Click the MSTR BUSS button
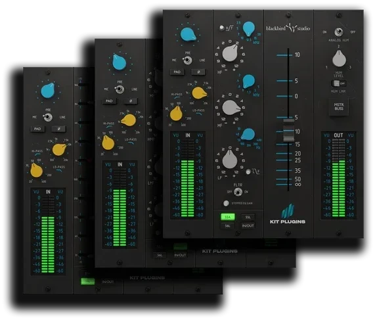 (339, 106)
